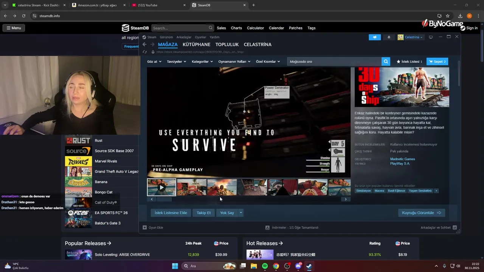Expand the Göz at dropdown
The width and height of the screenshot is (484, 272).
pyautogui.click(x=154, y=62)
